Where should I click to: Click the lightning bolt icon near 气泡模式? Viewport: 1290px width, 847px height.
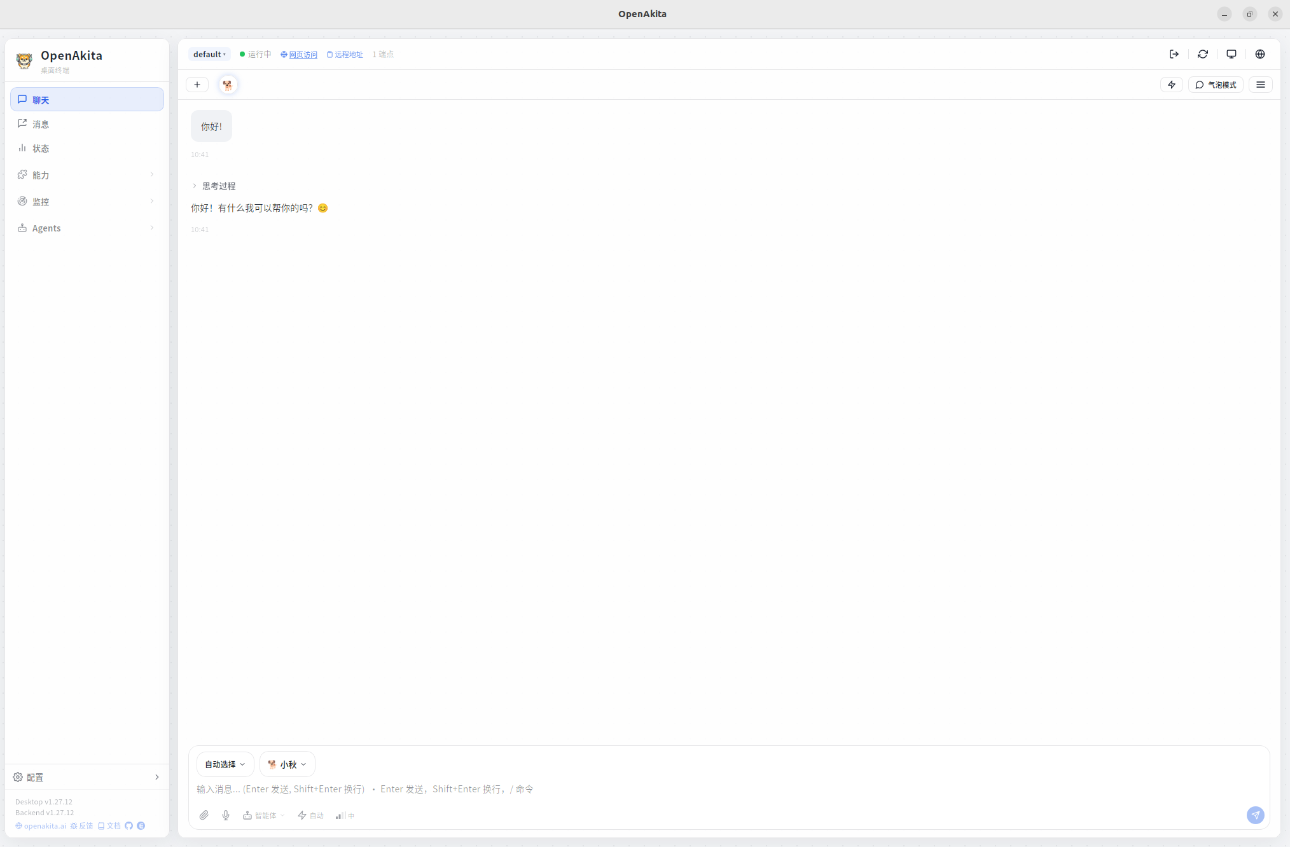click(1172, 85)
